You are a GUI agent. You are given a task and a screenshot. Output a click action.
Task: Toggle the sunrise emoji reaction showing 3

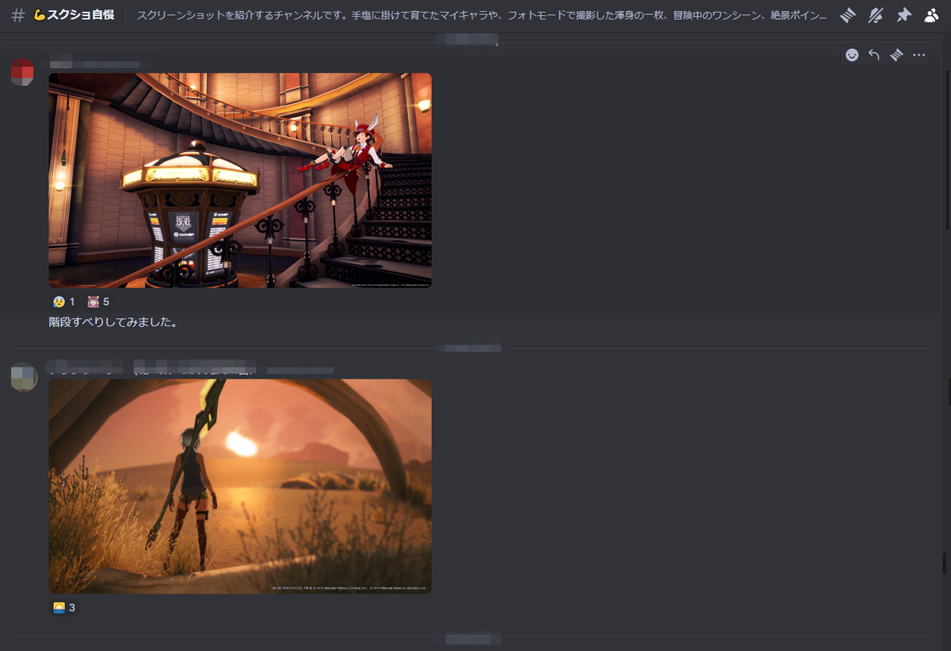click(x=63, y=607)
